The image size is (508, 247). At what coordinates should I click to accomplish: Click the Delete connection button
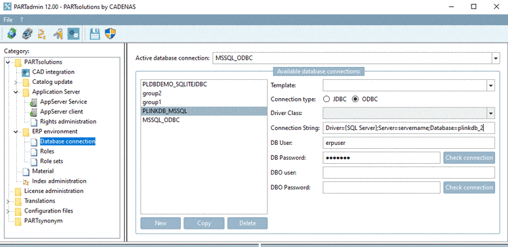[247, 223]
